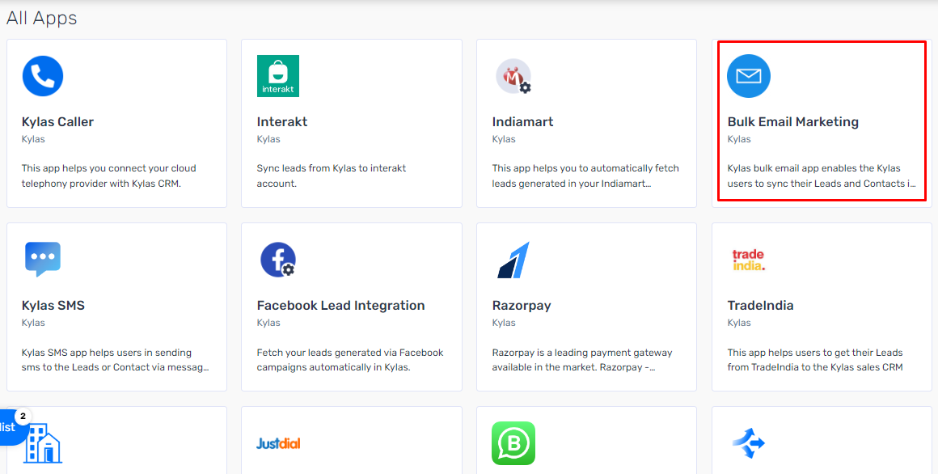This screenshot has width=938, height=474.
Task: Click the Facebook Lead Integration icon
Action: pos(277,259)
